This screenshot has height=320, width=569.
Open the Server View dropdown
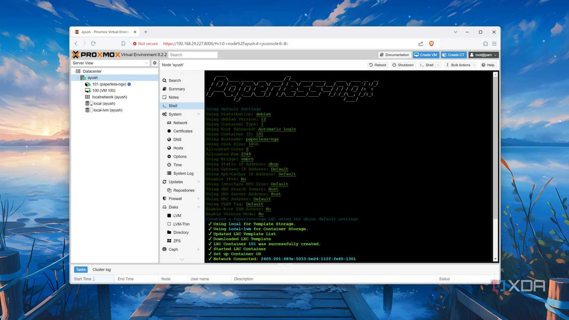tap(110, 63)
